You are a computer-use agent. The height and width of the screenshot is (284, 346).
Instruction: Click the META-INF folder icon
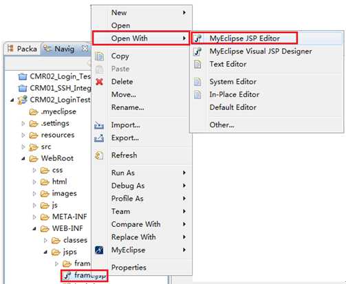[x=45, y=217]
